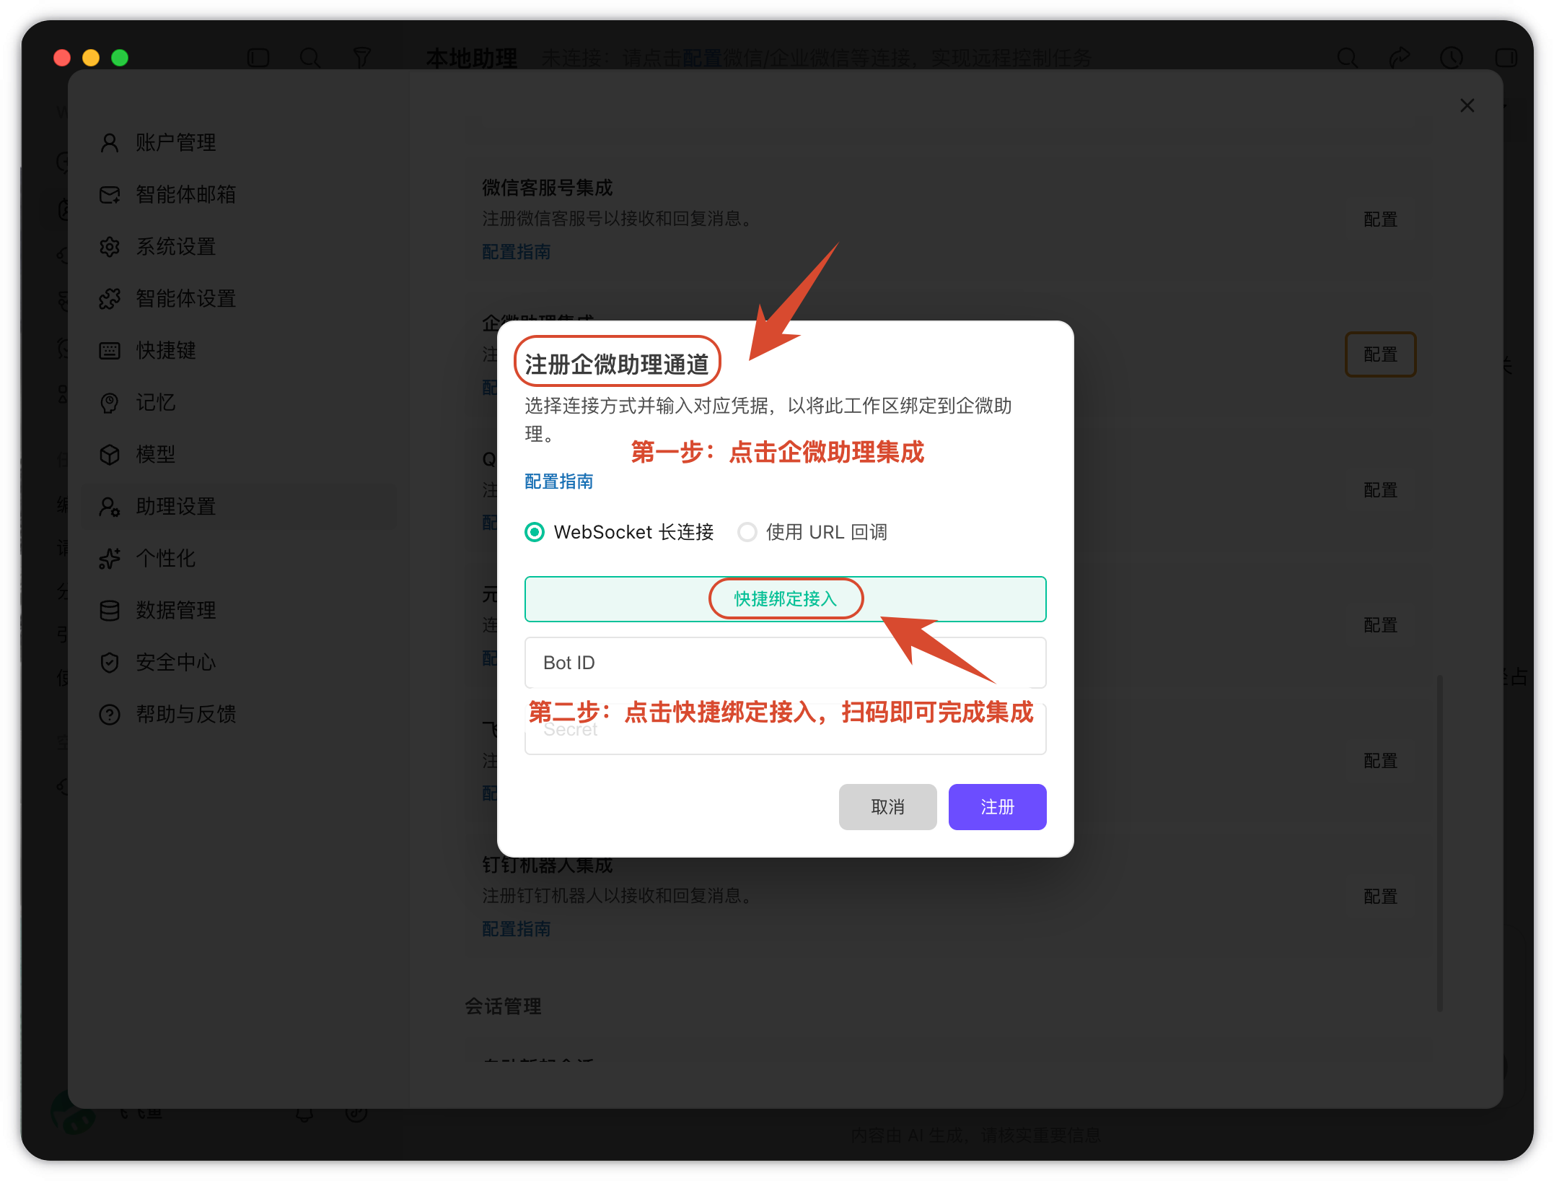Open 智能体邮箱 settings section
Viewport: 1554px width, 1181px height.
[240, 195]
